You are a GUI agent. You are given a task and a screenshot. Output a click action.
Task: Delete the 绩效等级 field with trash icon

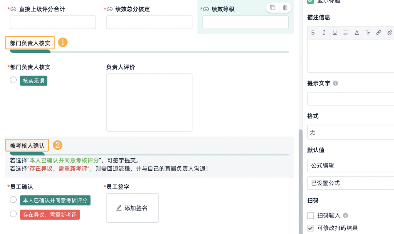coord(285,8)
